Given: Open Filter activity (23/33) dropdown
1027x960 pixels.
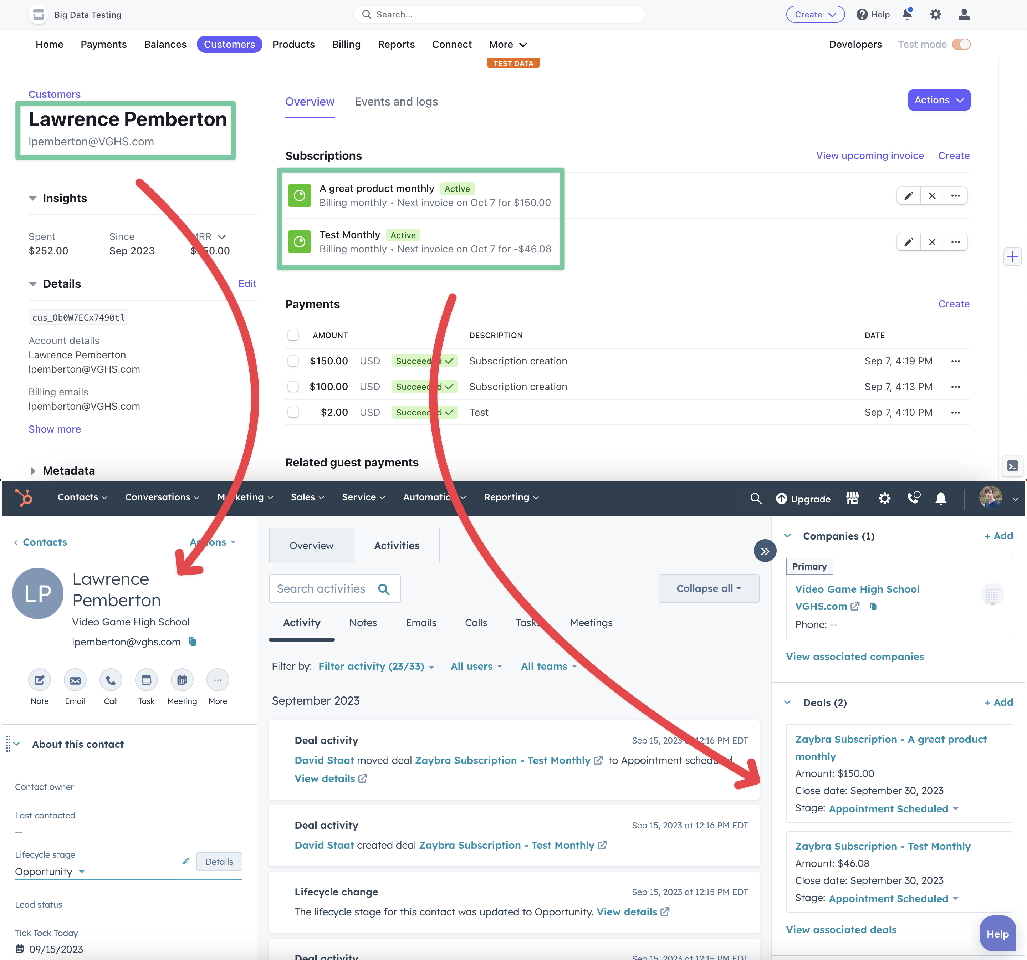Looking at the screenshot, I should (x=376, y=667).
